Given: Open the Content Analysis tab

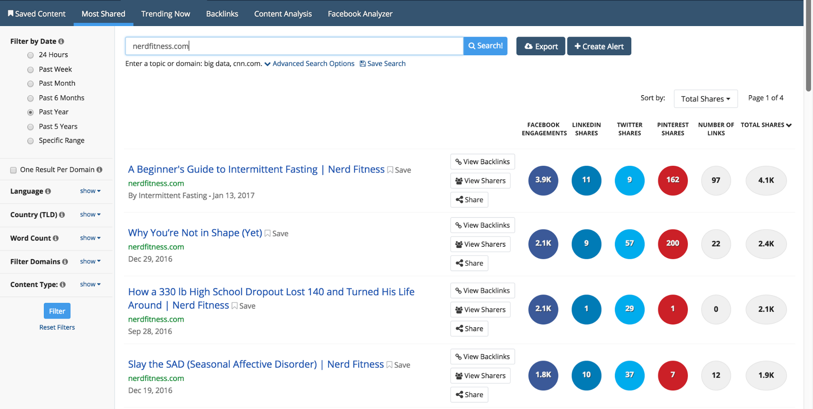Looking at the screenshot, I should [283, 13].
